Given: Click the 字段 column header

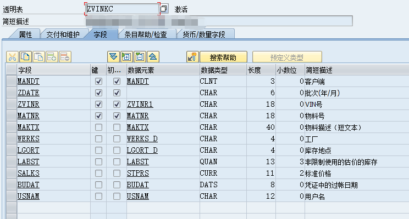Looking at the screenshot, I should tap(53, 70).
